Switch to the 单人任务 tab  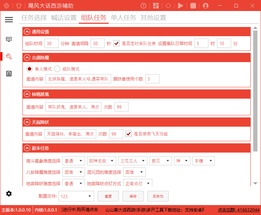coord(124,18)
